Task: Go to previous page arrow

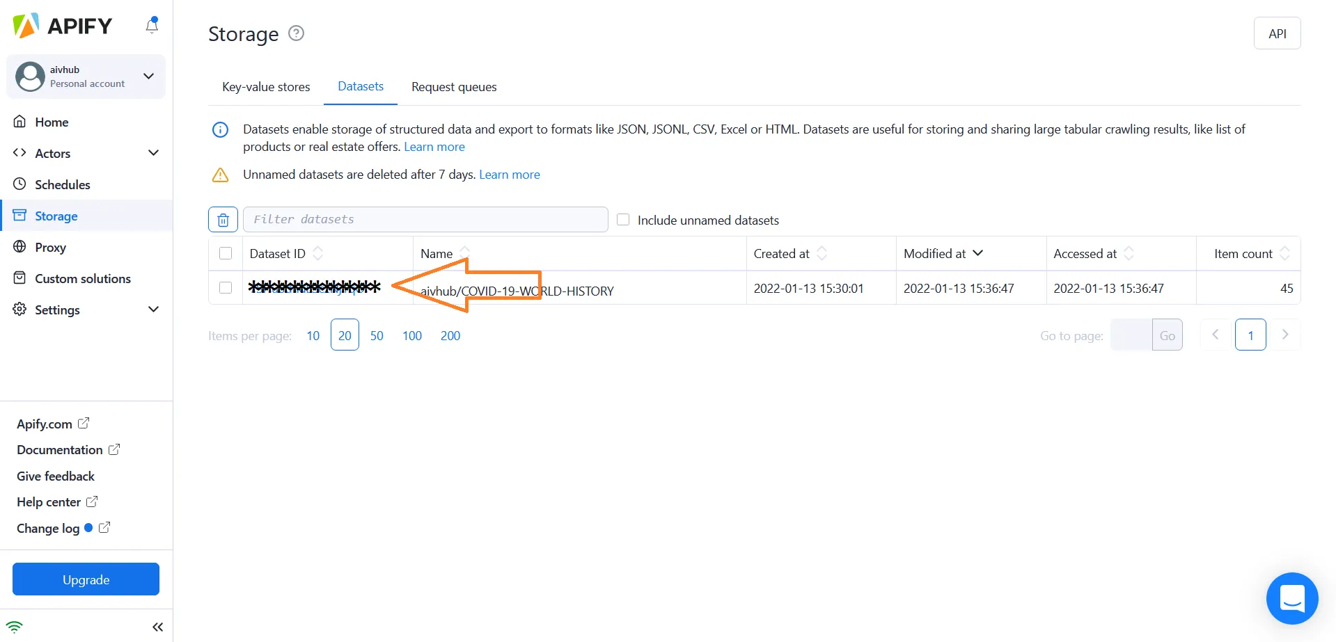Action: coord(1215,335)
